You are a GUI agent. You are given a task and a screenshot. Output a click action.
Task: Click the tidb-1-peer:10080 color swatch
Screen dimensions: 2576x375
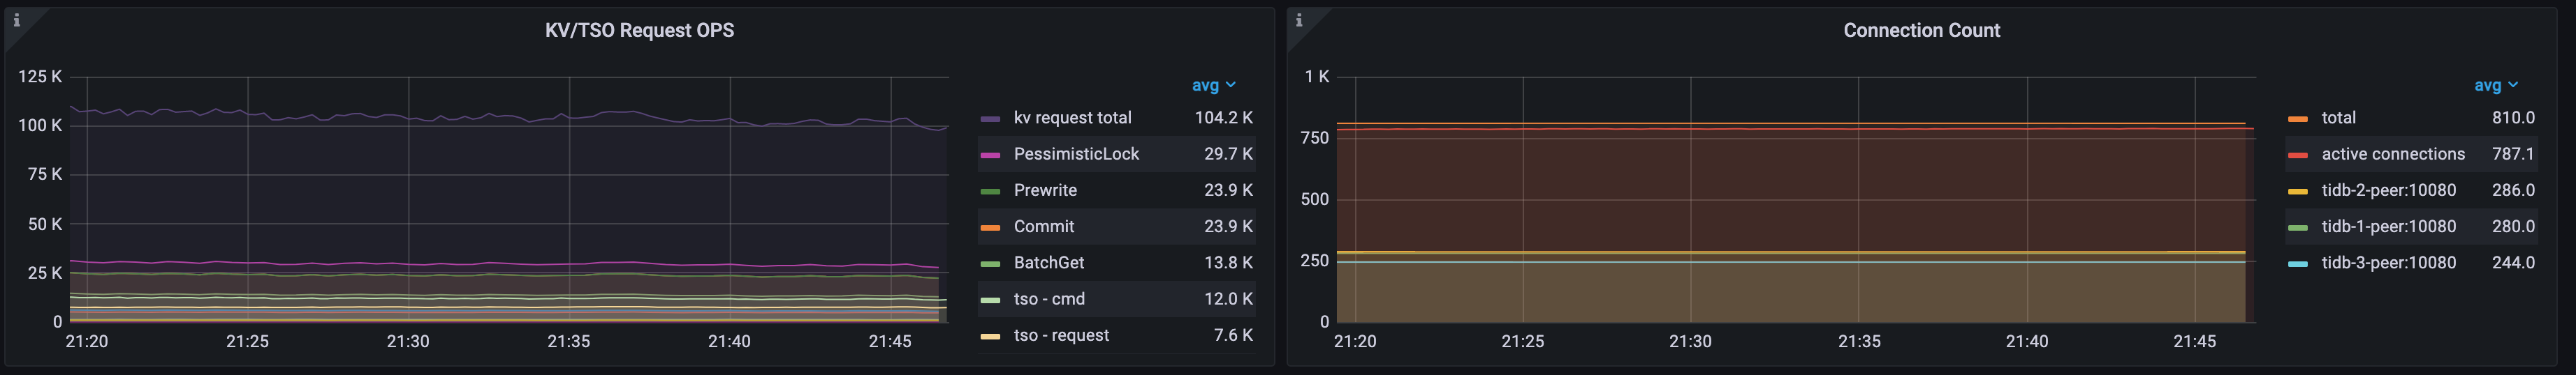(2298, 227)
